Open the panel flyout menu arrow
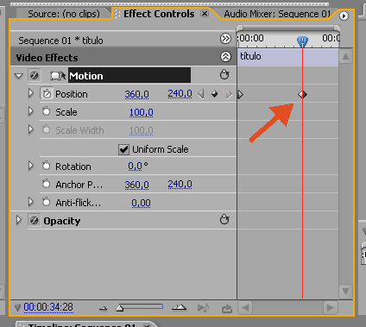The image size is (366, 327). point(344,16)
